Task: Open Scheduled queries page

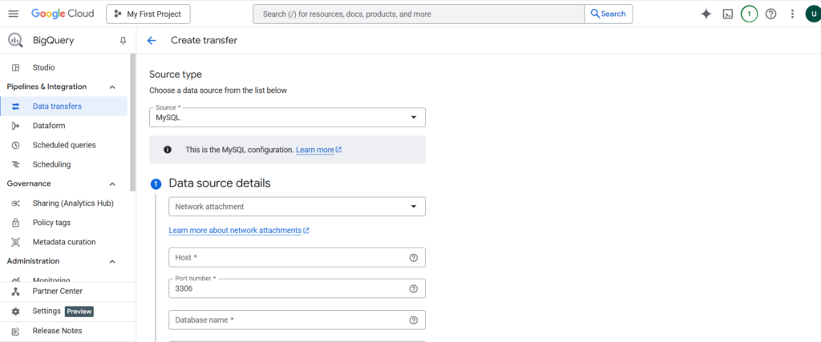Action: 64,145
